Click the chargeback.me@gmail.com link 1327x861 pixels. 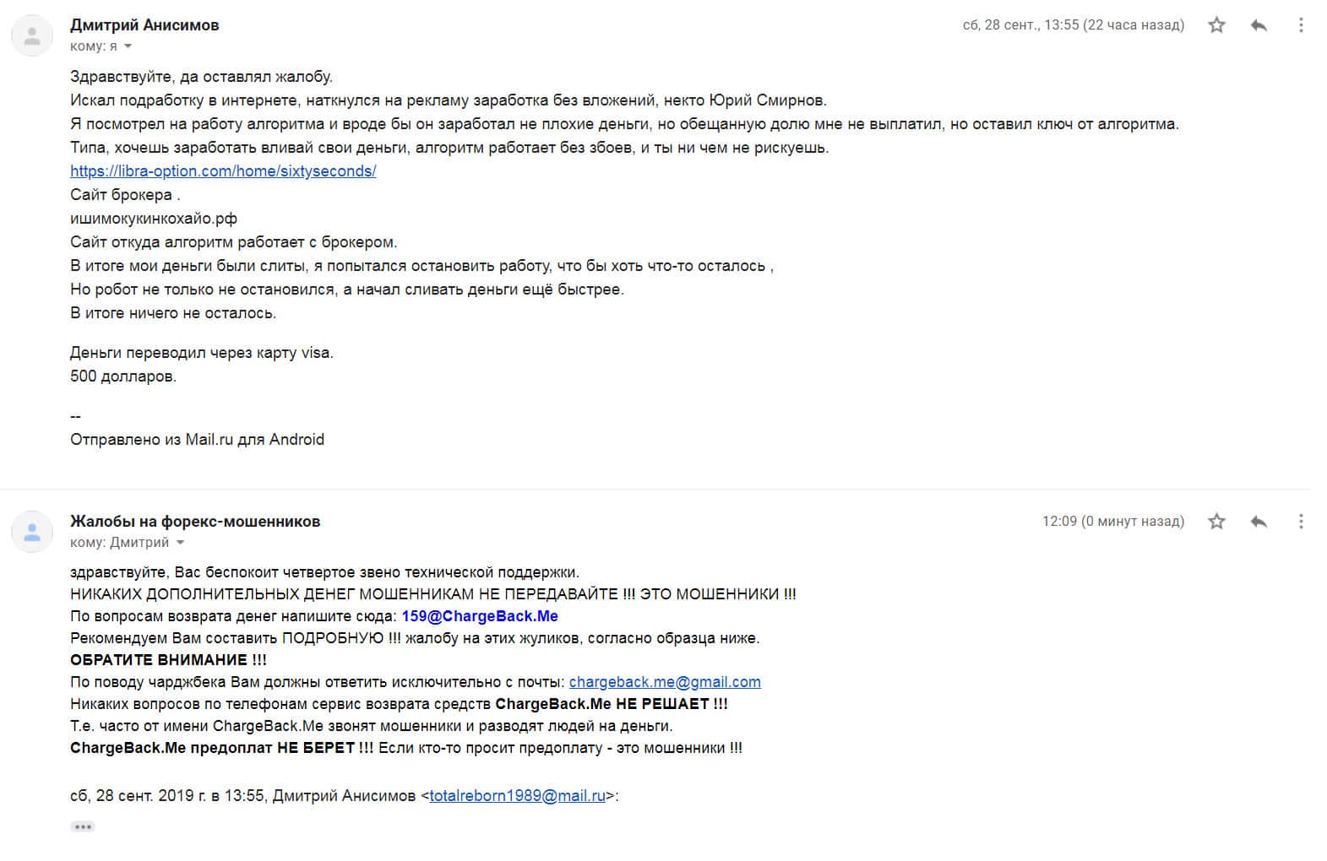(x=665, y=682)
